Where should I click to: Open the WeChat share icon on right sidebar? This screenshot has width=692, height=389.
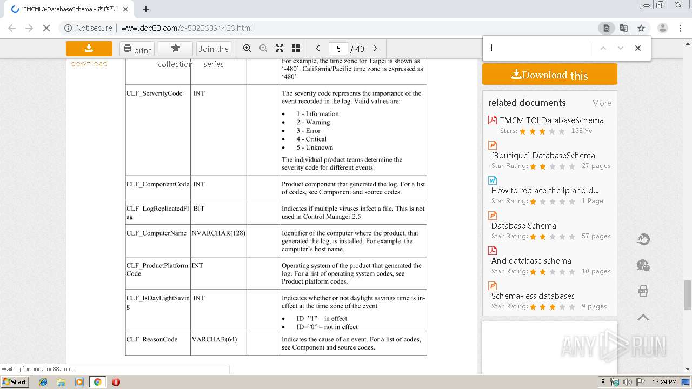coord(643,265)
